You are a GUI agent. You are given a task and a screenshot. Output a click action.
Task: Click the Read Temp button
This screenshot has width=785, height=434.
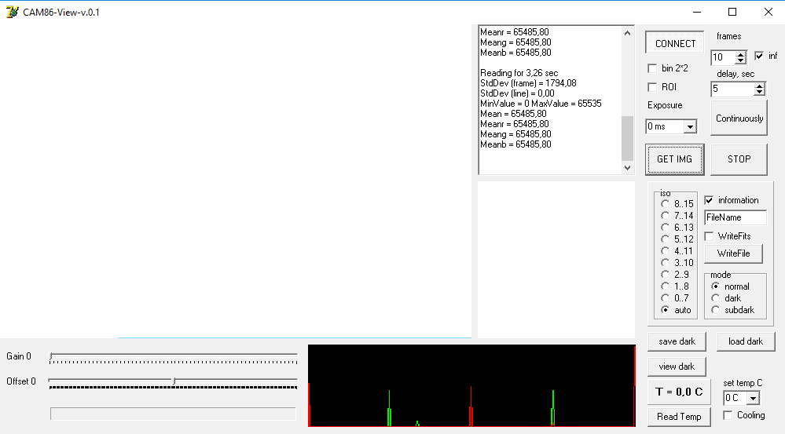[x=679, y=417]
